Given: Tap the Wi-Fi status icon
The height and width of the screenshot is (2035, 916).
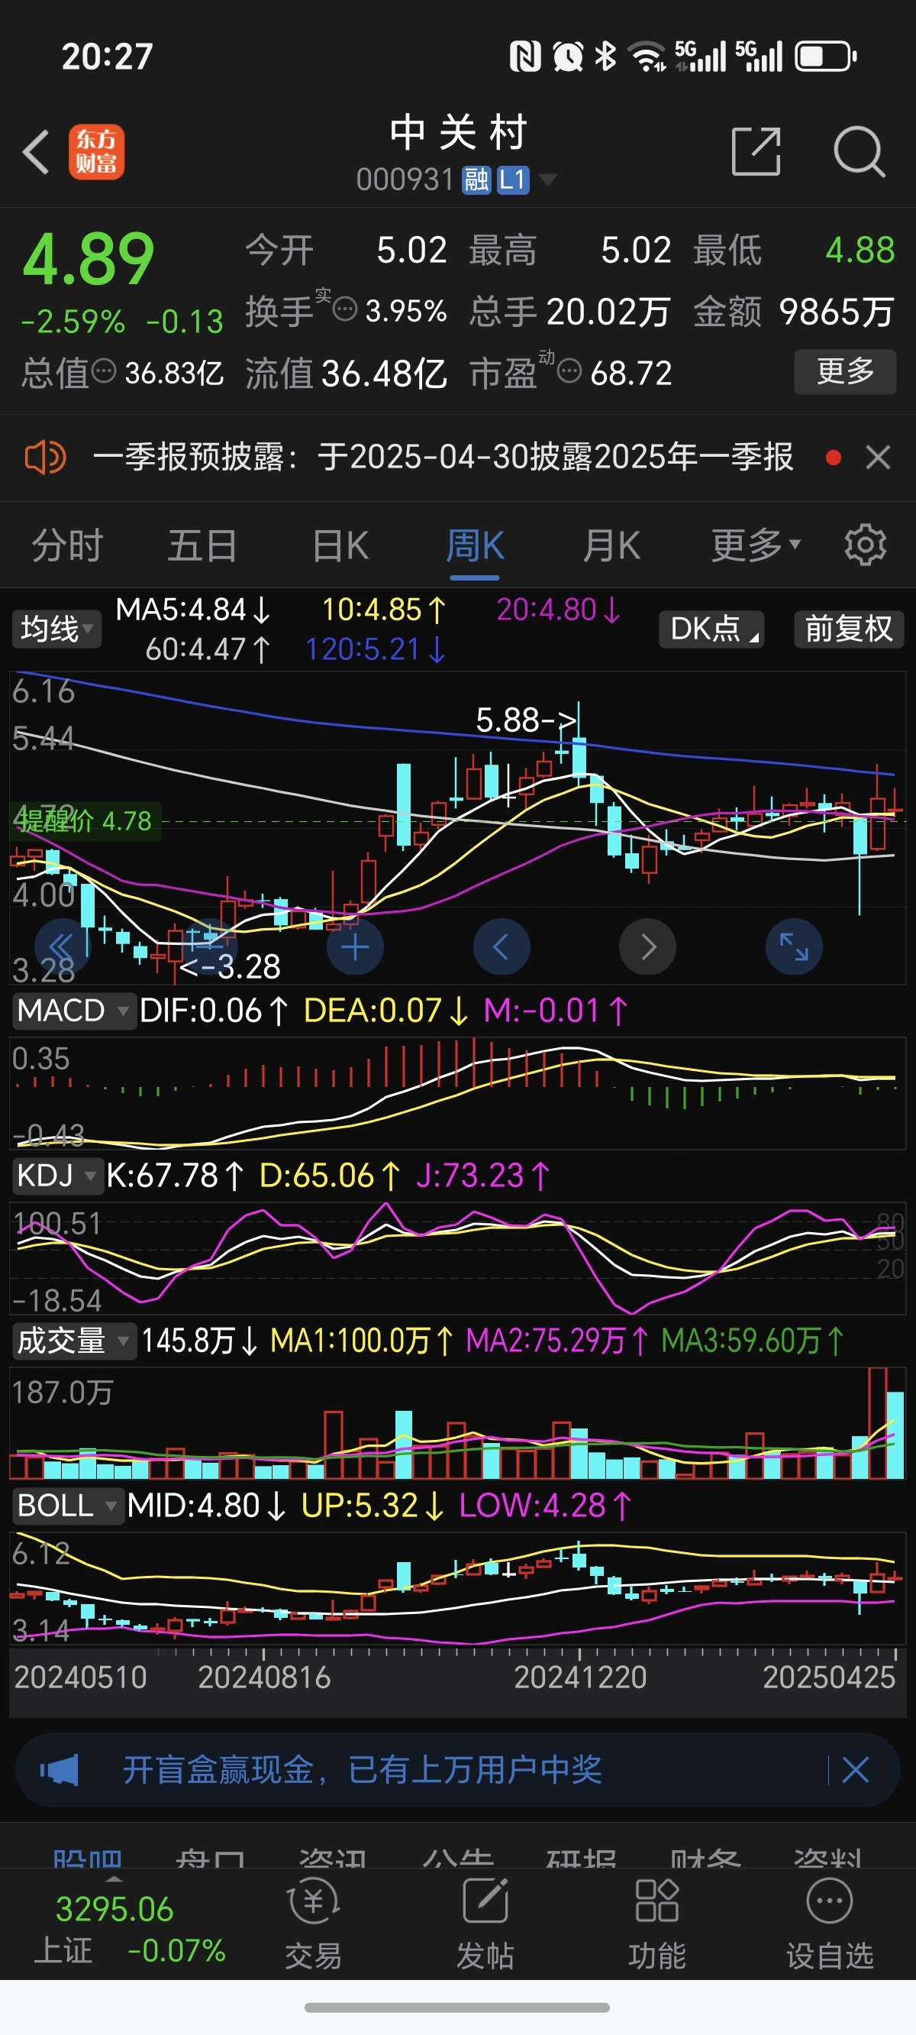Looking at the screenshot, I should (647, 56).
